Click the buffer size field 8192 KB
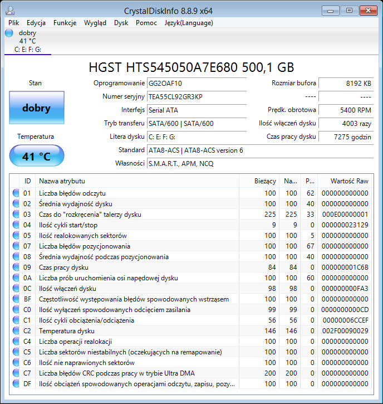The height and width of the screenshot is (404, 383). (x=346, y=84)
